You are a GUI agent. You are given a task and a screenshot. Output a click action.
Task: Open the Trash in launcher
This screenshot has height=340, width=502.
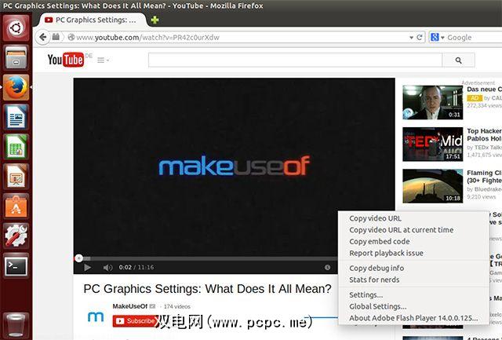pos(16,325)
